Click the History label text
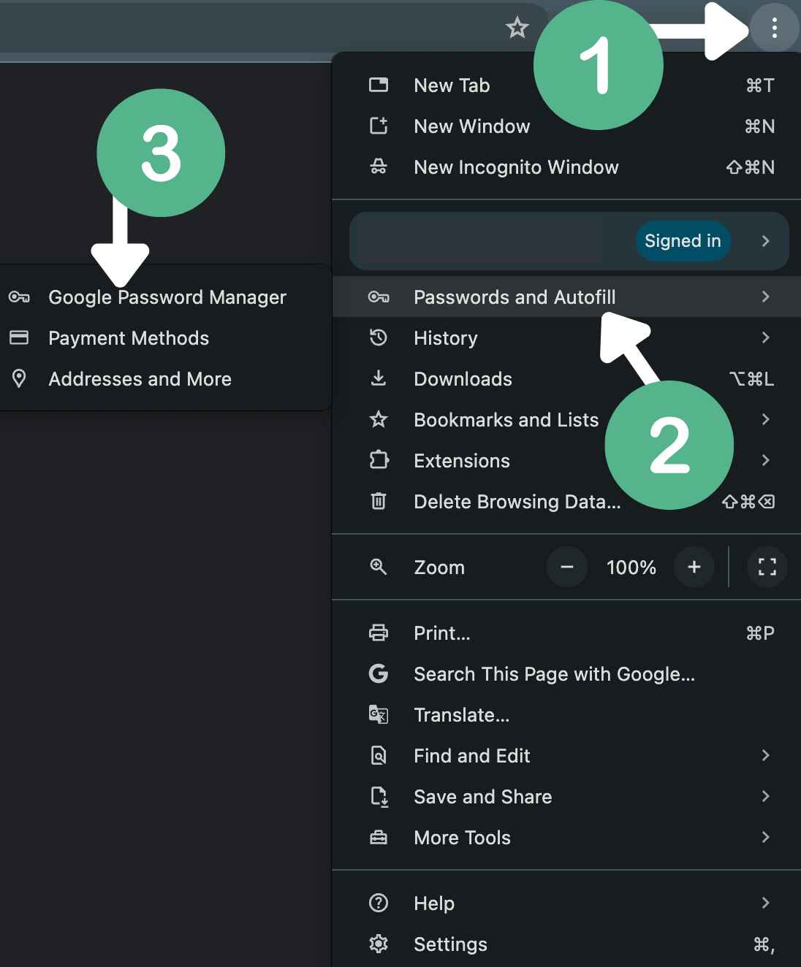 pyautogui.click(x=446, y=338)
